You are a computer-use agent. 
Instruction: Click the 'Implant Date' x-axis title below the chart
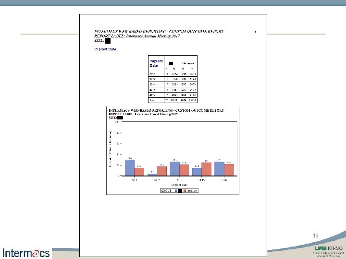pos(179,185)
